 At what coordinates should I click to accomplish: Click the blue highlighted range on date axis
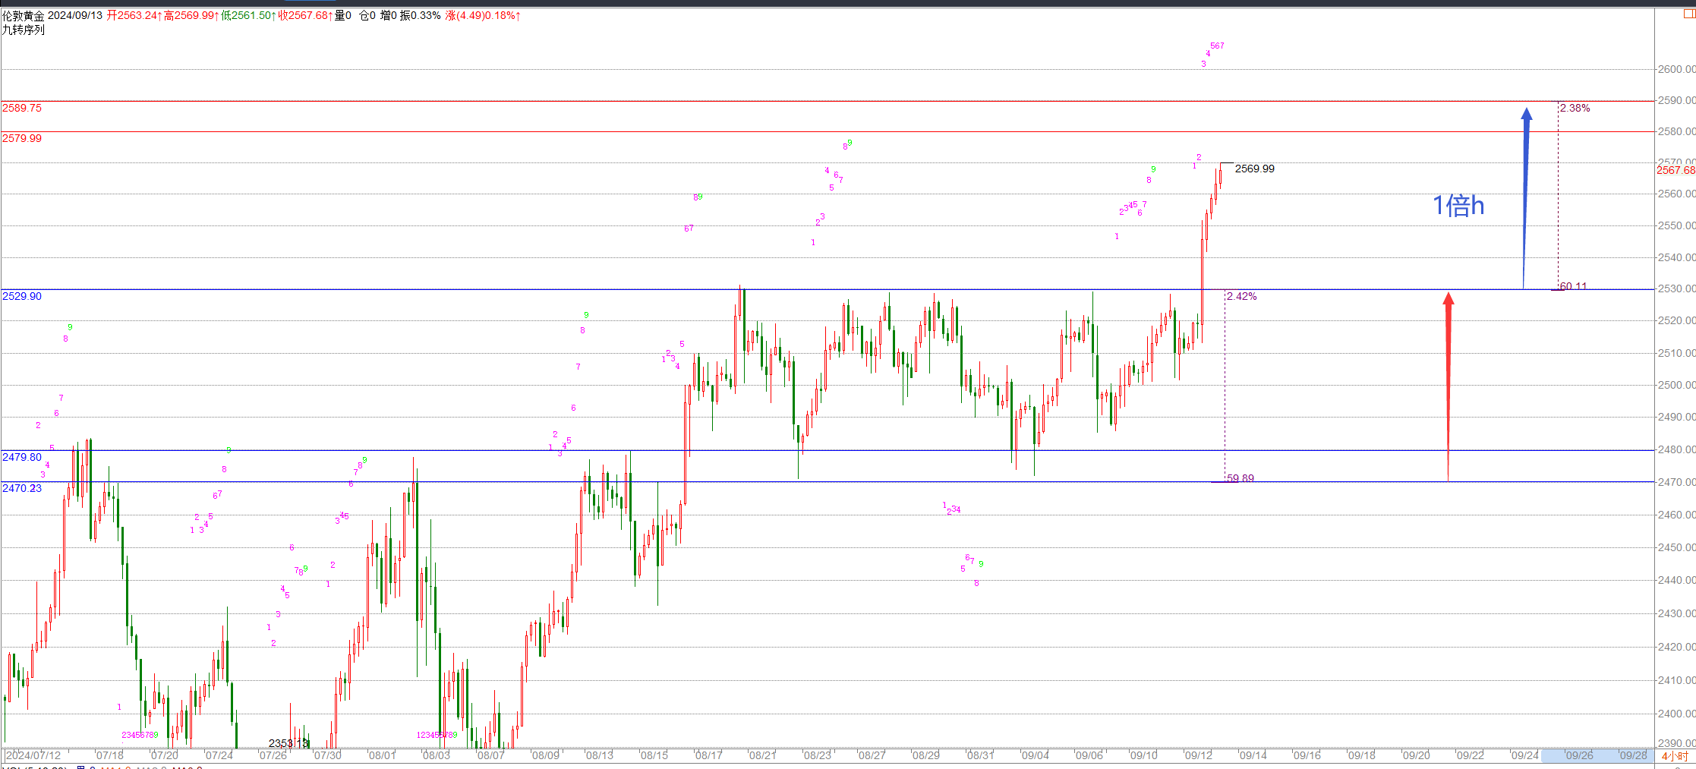tap(1597, 756)
